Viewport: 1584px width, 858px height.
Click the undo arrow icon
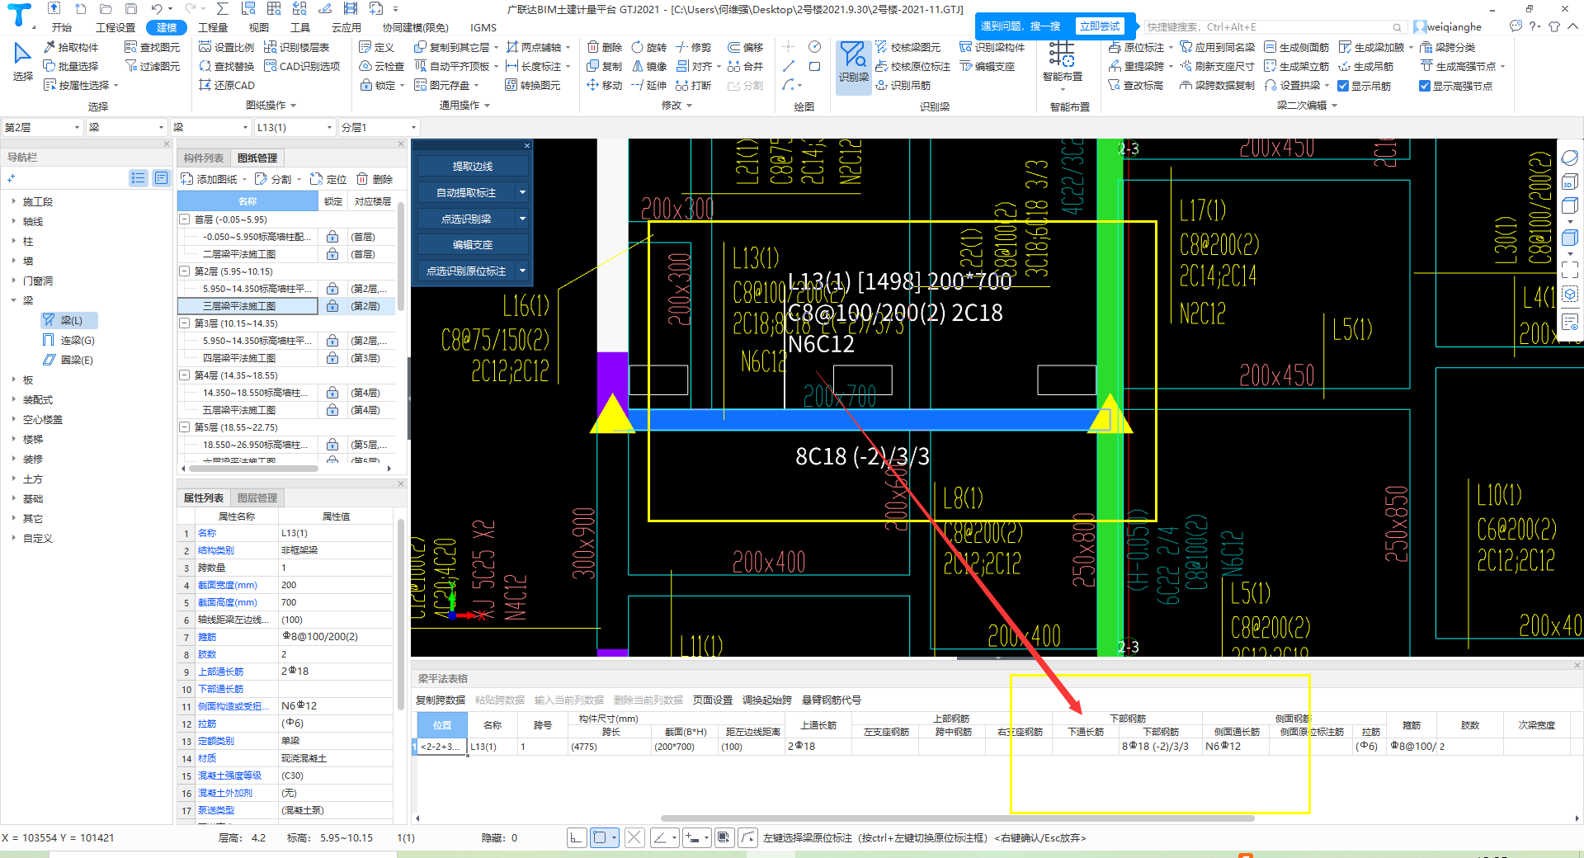click(156, 9)
